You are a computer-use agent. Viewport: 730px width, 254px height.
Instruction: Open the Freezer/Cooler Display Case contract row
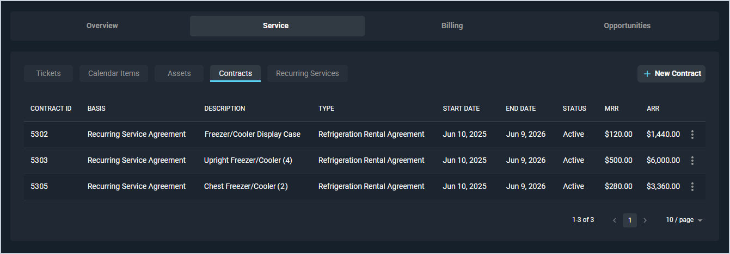click(252, 135)
